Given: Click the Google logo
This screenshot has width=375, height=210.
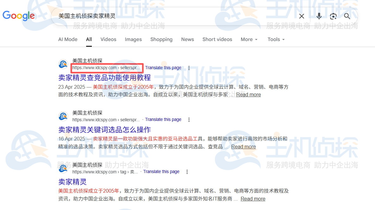Looking at the screenshot, I should click(19, 16).
